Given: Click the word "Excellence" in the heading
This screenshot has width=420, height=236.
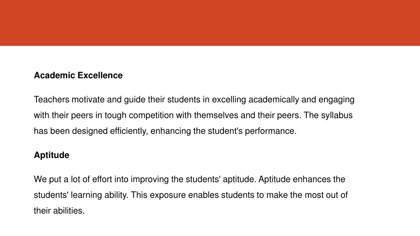Looking at the screenshot, I should [x=100, y=75].
